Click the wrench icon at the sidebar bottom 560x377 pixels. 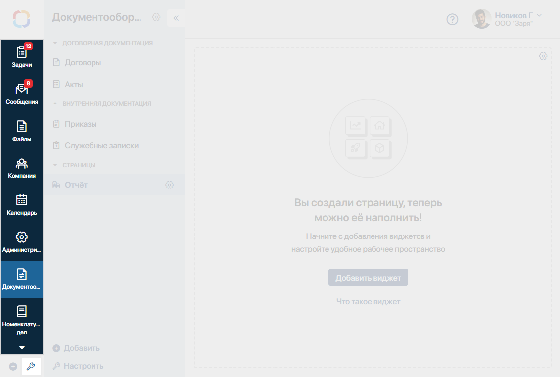coord(31,366)
